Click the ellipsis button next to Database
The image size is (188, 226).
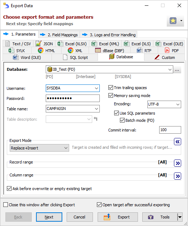pyautogui.click(x=177, y=69)
